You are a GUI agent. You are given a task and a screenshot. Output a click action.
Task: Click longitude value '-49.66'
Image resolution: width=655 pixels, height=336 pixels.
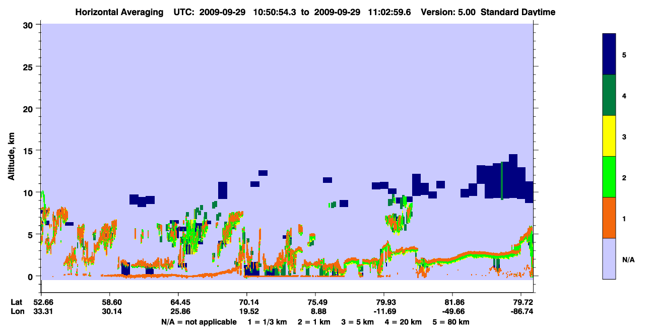point(452,311)
